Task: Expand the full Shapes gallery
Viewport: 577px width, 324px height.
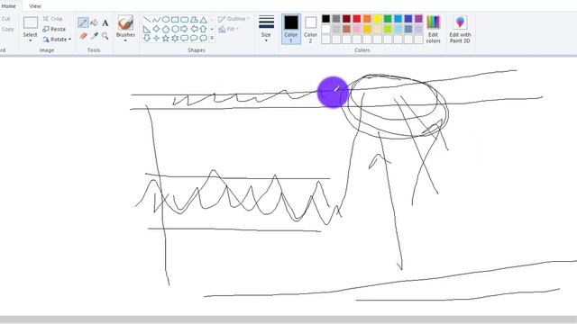Action: pos(212,38)
